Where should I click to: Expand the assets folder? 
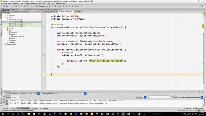click(5, 28)
